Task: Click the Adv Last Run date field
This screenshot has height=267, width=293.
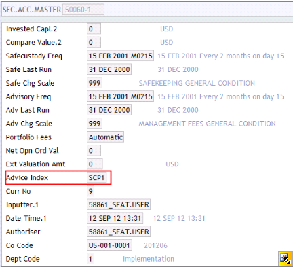Action: (109, 110)
